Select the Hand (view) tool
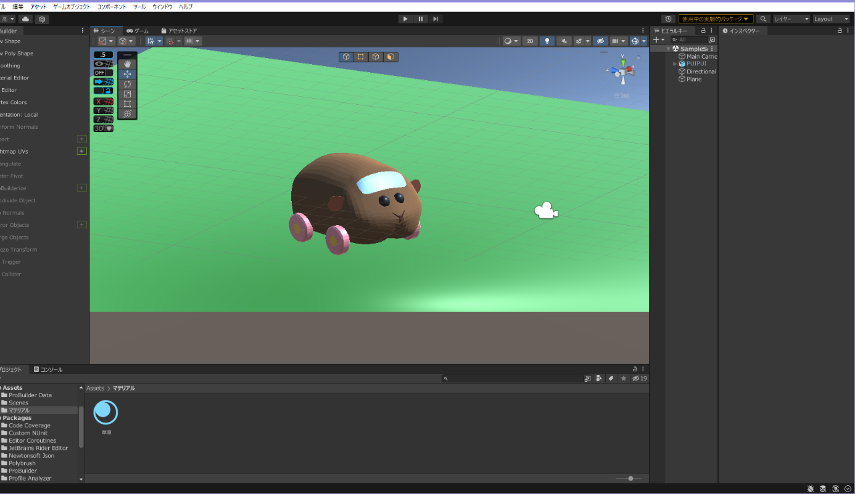This screenshot has height=494, width=855. click(127, 64)
